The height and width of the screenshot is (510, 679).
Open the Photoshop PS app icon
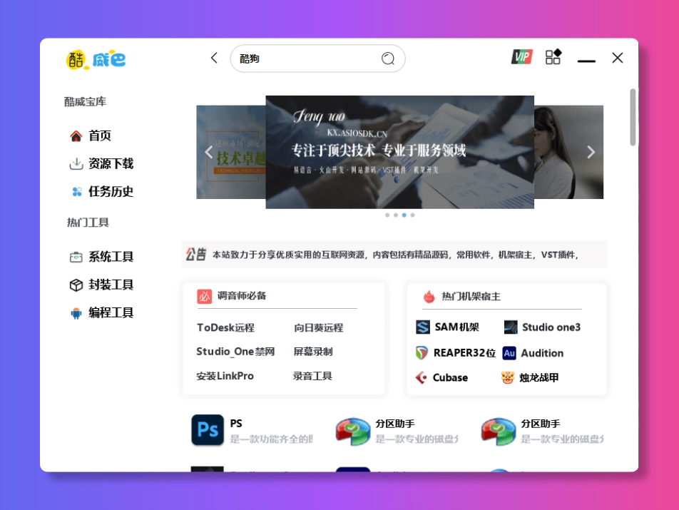tap(208, 430)
